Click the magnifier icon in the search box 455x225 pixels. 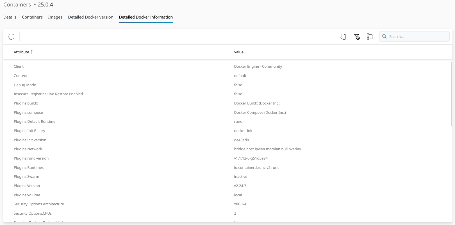(x=385, y=37)
